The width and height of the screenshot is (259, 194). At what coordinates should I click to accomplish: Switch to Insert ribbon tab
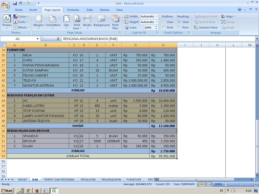click(x=33, y=10)
